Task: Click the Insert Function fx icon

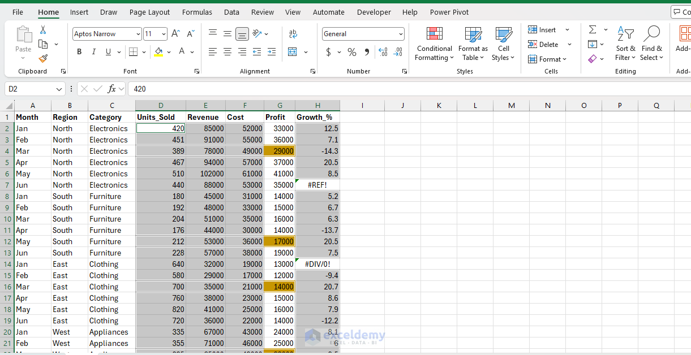Action: [112, 89]
